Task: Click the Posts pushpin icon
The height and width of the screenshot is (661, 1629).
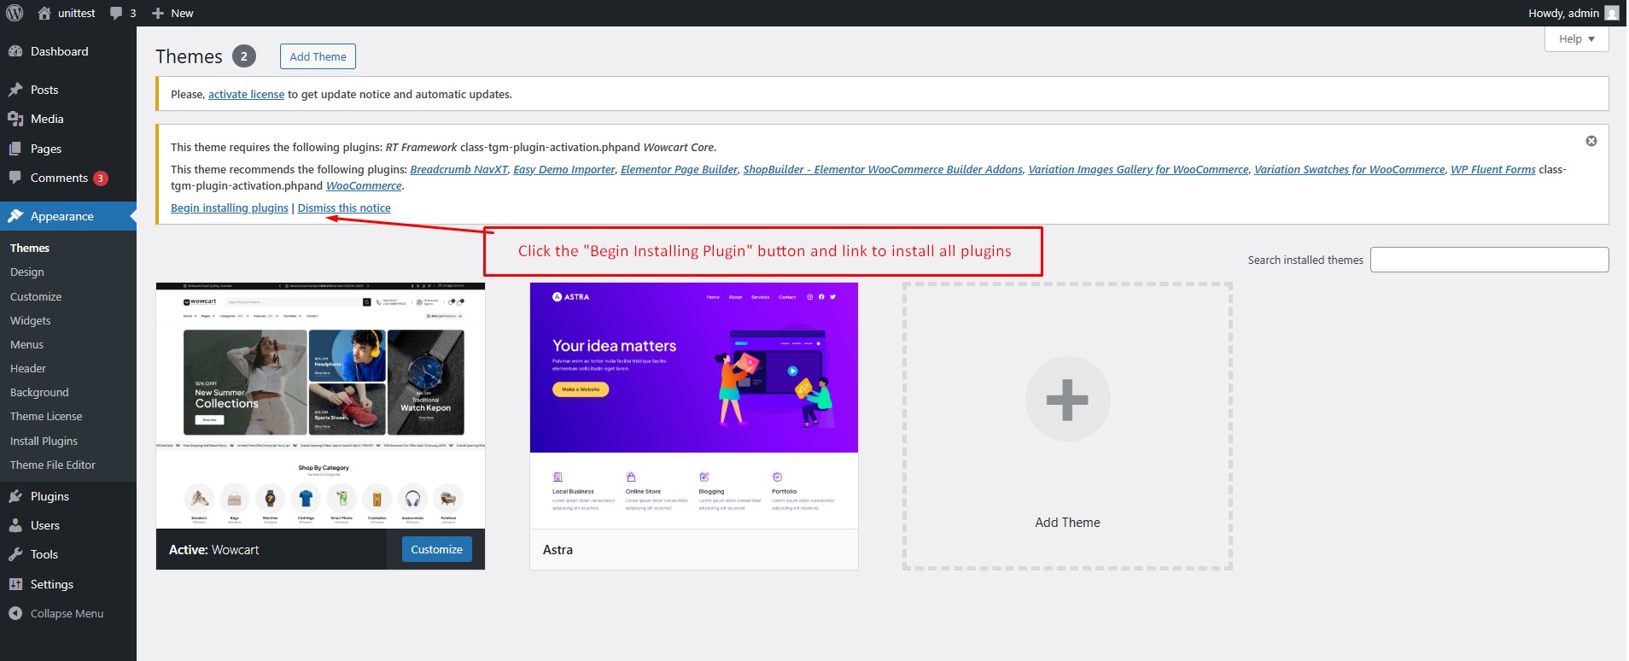Action: (15, 90)
